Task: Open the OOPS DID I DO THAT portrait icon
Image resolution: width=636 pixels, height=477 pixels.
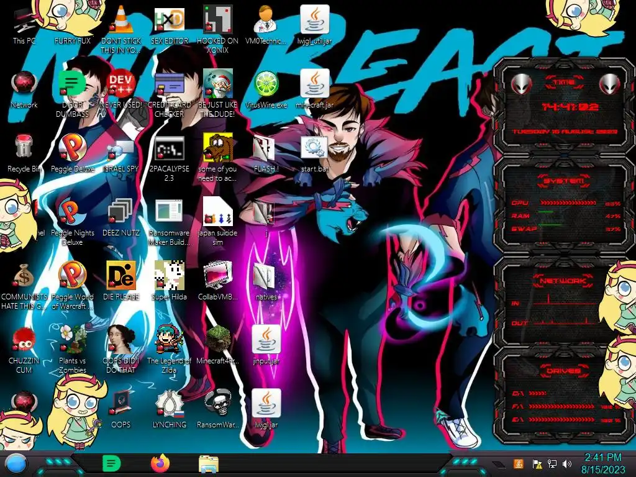Action: point(121,340)
